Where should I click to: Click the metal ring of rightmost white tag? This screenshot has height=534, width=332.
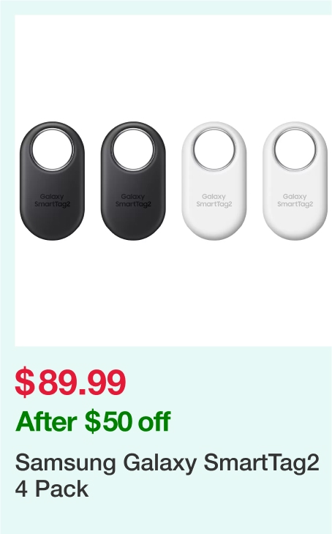(x=295, y=149)
